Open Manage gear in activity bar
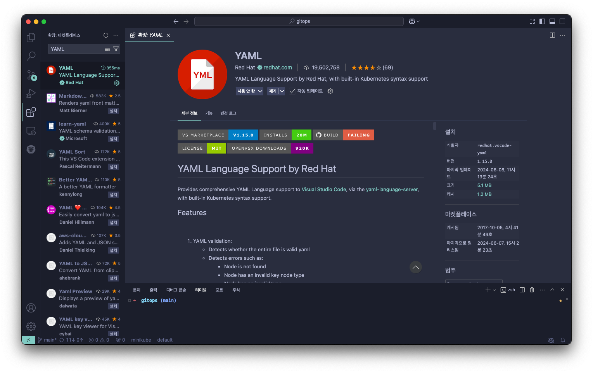Viewport: 593px width, 373px height. point(31,326)
